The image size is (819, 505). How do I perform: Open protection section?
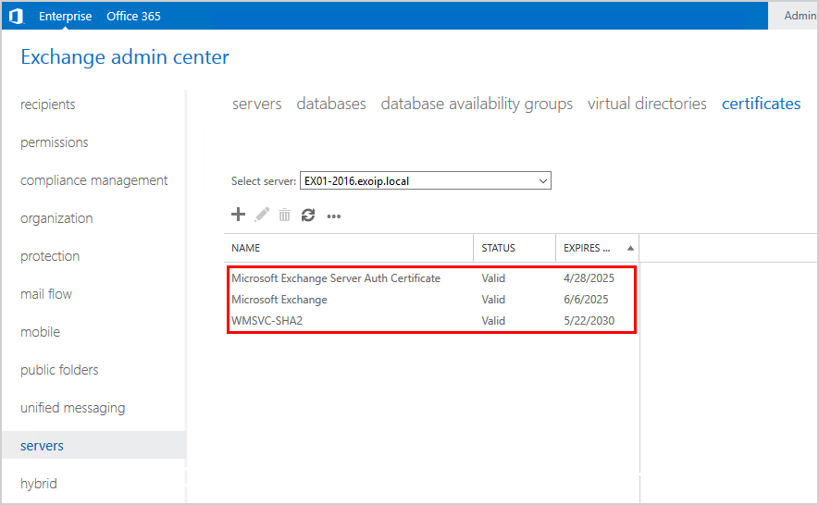50,256
